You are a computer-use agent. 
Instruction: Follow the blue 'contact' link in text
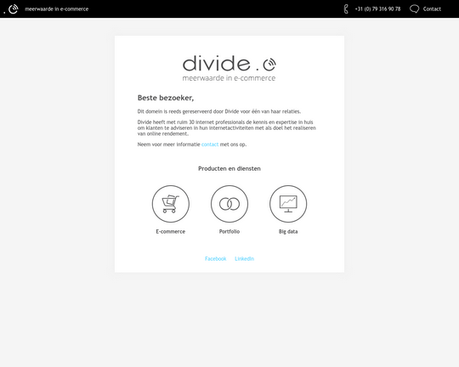[x=210, y=144]
